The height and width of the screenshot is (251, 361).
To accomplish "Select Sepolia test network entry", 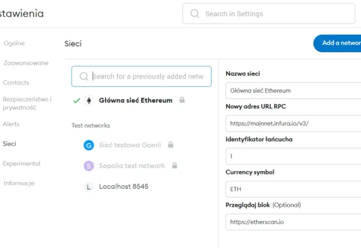I will (132, 166).
